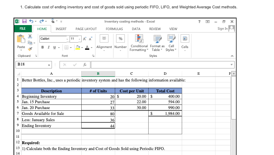Open the Clipboard dialog launcher
Viewport: 274px width, 155px height.
pos(36,56)
